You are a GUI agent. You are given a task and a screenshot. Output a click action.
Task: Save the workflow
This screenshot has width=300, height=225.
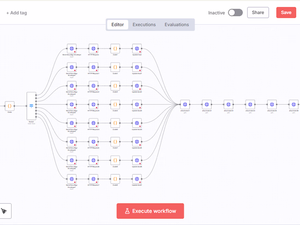tap(286, 13)
